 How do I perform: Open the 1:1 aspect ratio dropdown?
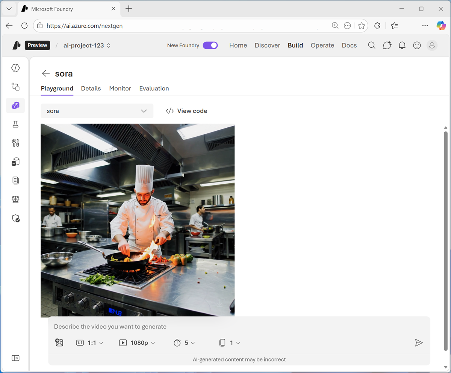(x=89, y=343)
